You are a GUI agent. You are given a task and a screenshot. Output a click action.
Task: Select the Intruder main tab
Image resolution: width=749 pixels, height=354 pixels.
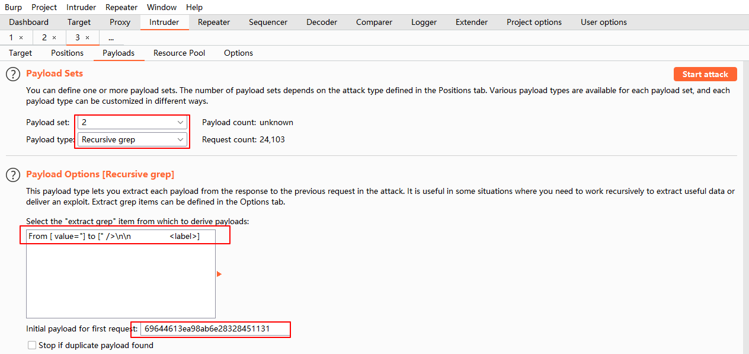click(164, 22)
